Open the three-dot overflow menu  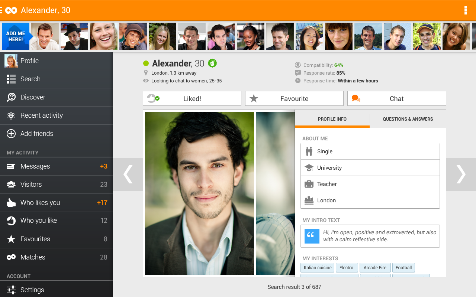click(x=465, y=10)
